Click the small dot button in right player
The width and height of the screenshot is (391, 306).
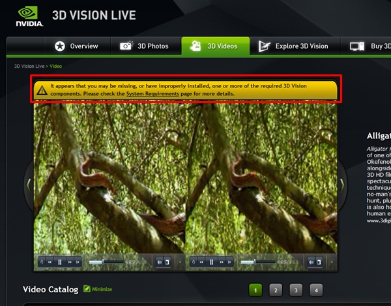tap(332, 262)
